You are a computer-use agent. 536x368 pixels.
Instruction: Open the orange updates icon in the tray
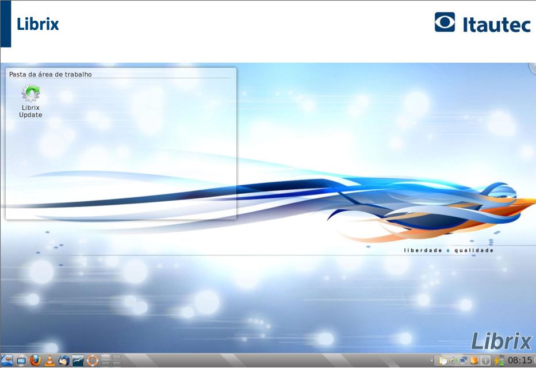coord(475,361)
